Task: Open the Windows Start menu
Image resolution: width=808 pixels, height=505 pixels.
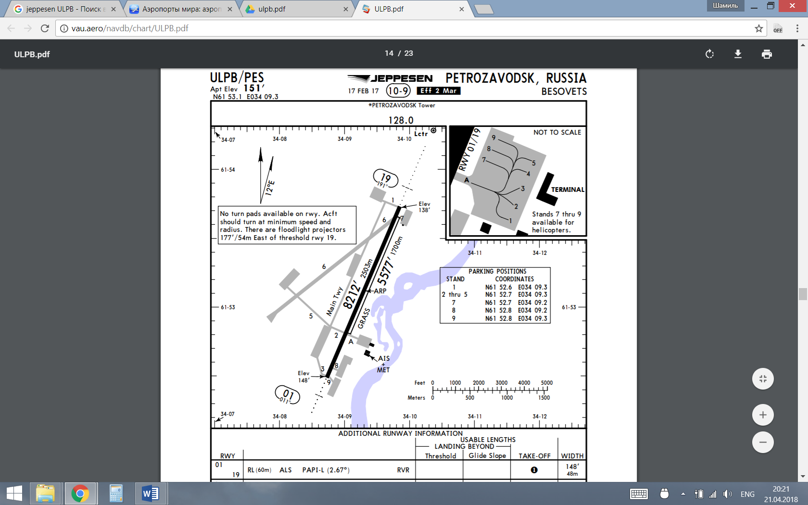Action: tap(14, 493)
